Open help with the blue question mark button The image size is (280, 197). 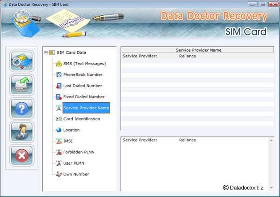coord(22,109)
